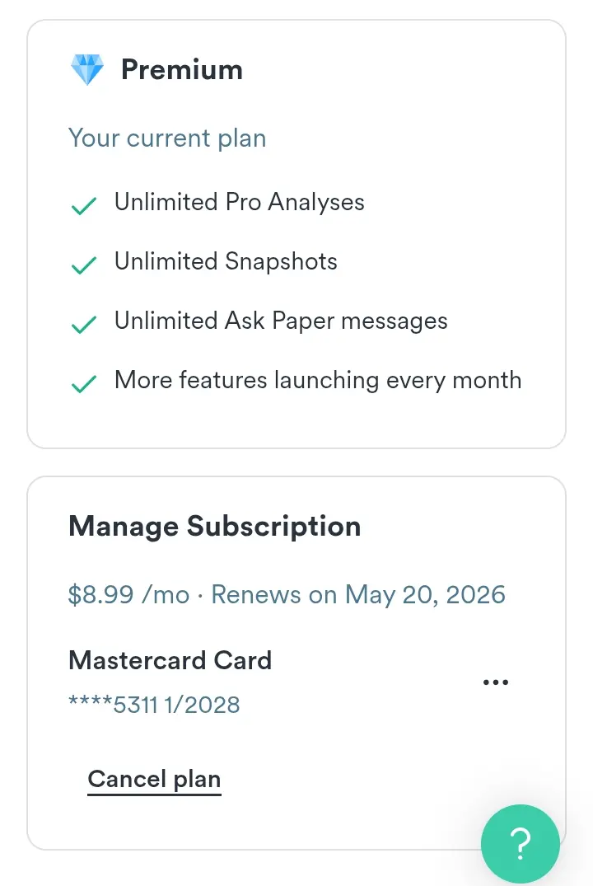The image size is (593, 886).
Task: Click checkmark beside More features launching
Action: point(83,384)
